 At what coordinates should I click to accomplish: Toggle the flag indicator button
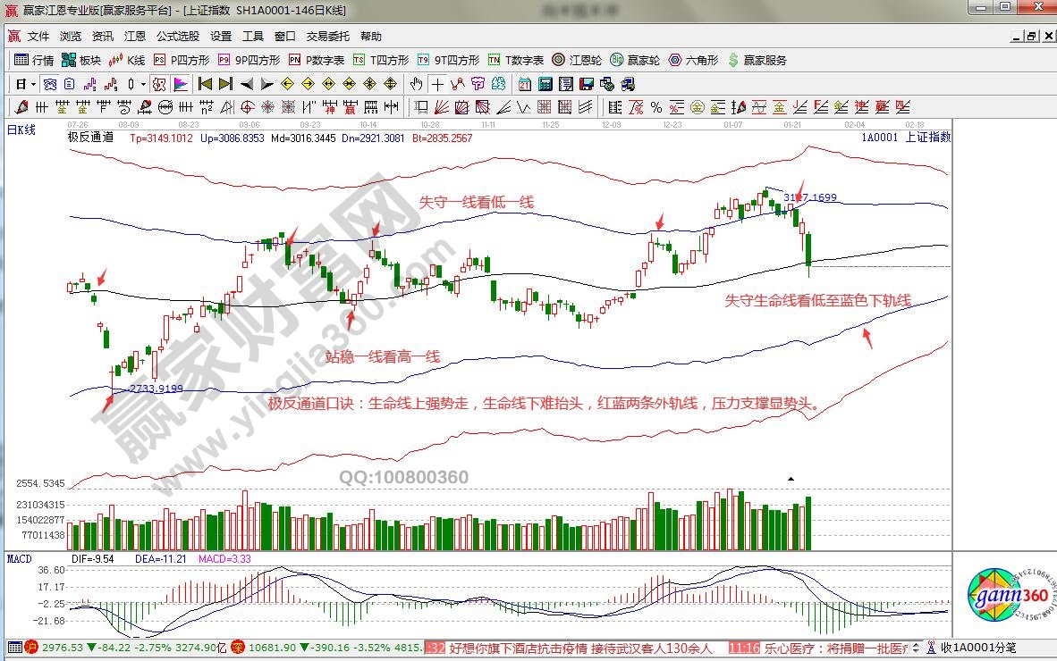(181, 85)
